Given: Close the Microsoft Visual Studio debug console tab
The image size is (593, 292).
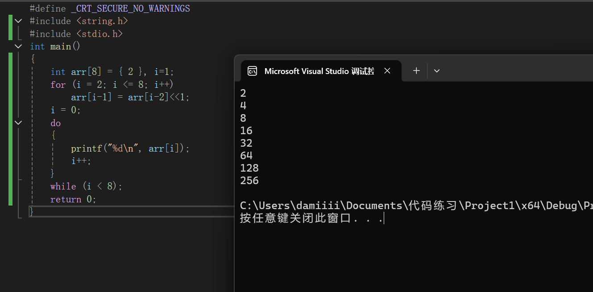Looking at the screenshot, I should click(x=387, y=71).
